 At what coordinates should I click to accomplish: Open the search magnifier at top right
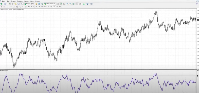[x=197, y=4]
